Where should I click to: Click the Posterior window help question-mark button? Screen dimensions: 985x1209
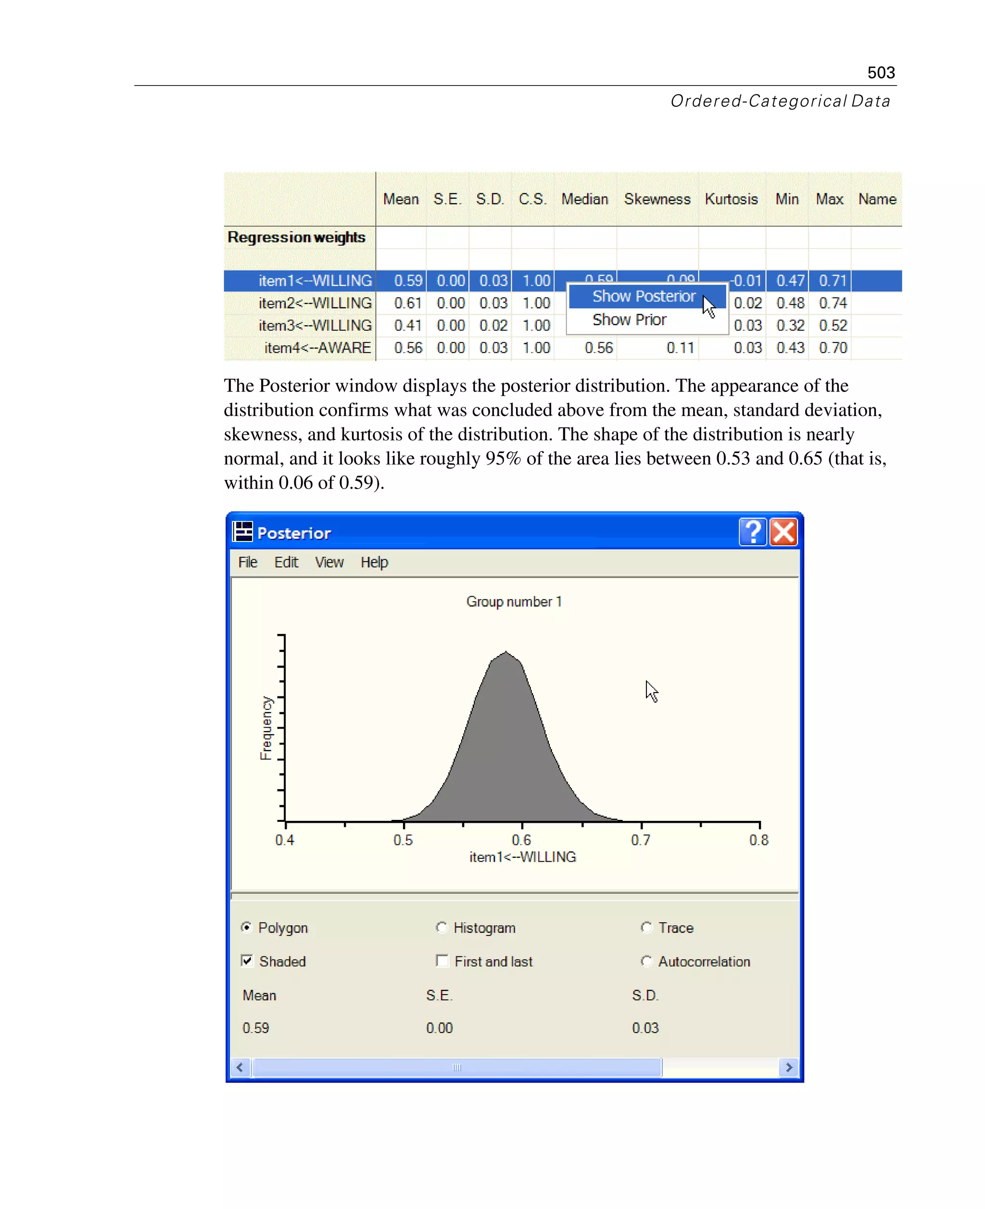753,532
